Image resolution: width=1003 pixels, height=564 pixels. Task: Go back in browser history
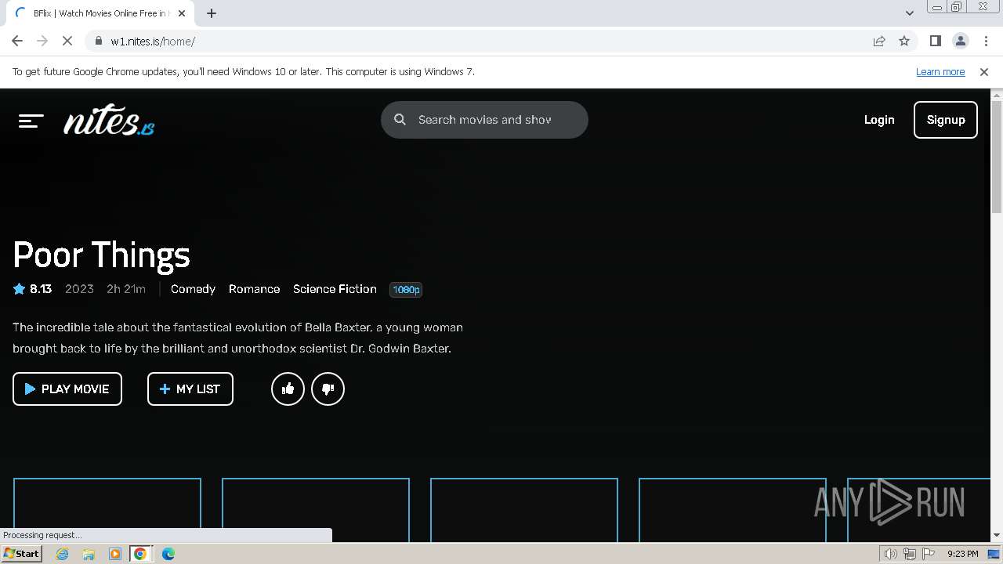pos(17,41)
